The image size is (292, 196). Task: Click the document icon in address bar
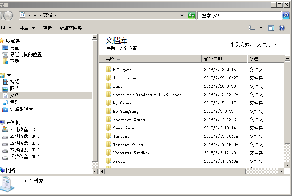(23, 15)
